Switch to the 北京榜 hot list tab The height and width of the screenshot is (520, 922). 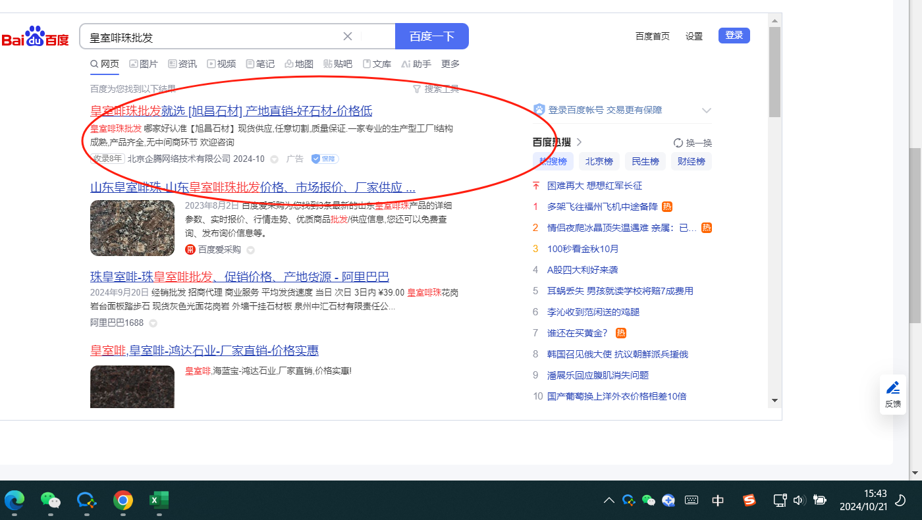[x=599, y=161]
